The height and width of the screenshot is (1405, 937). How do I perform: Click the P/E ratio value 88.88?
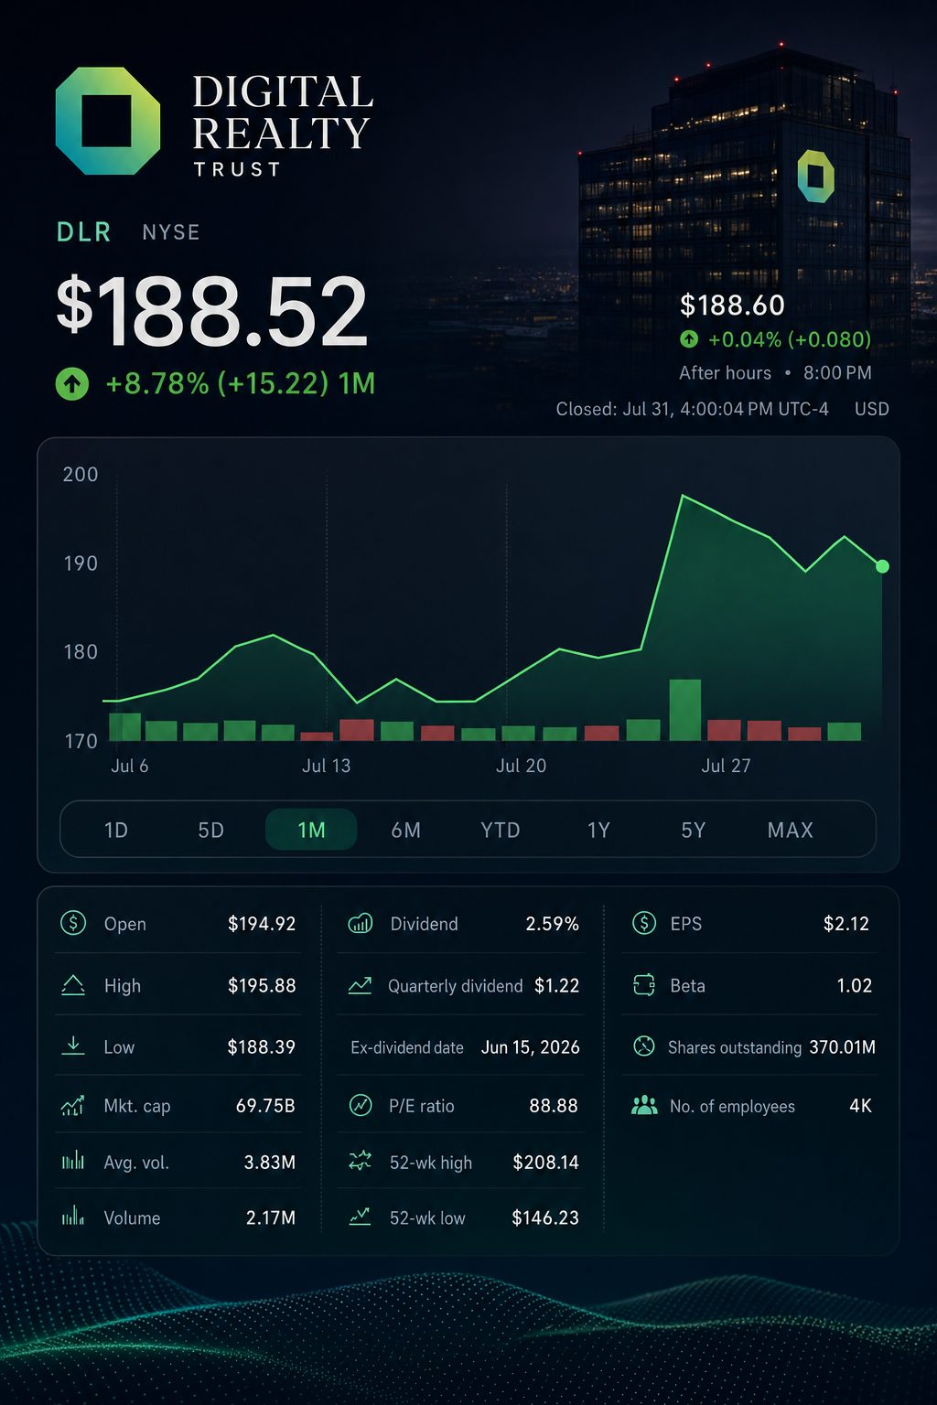click(x=554, y=1106)
